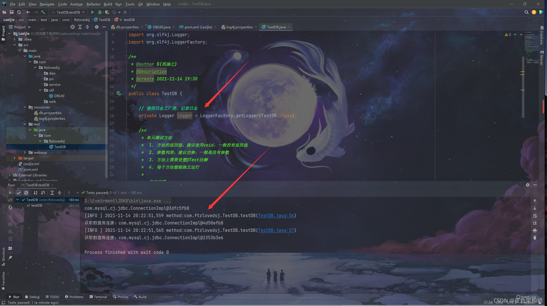Expand the target folder in project tree
This screenshot has height=306, width=547.
click(x=14, y=158)
